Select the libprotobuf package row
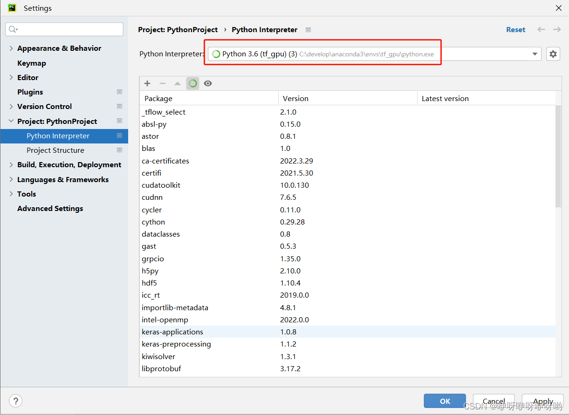Viewport: 569px width, 415px height. point(348,369)
